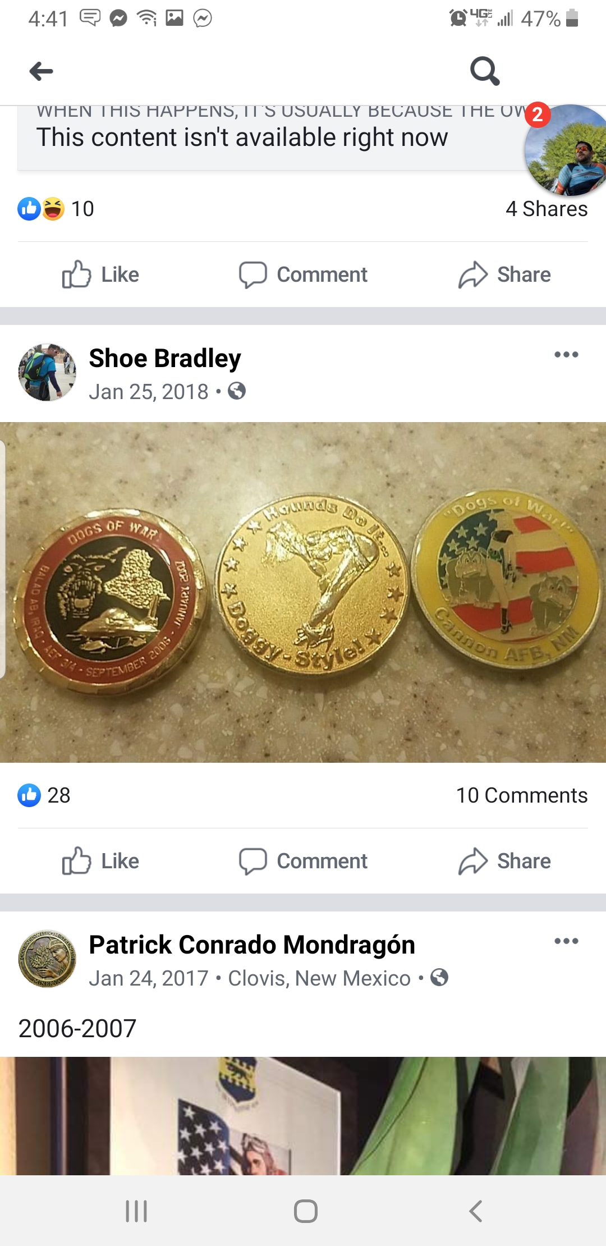Open Shoe Bradley's profile name link
606x1246 pixels.
pos(165,358)
